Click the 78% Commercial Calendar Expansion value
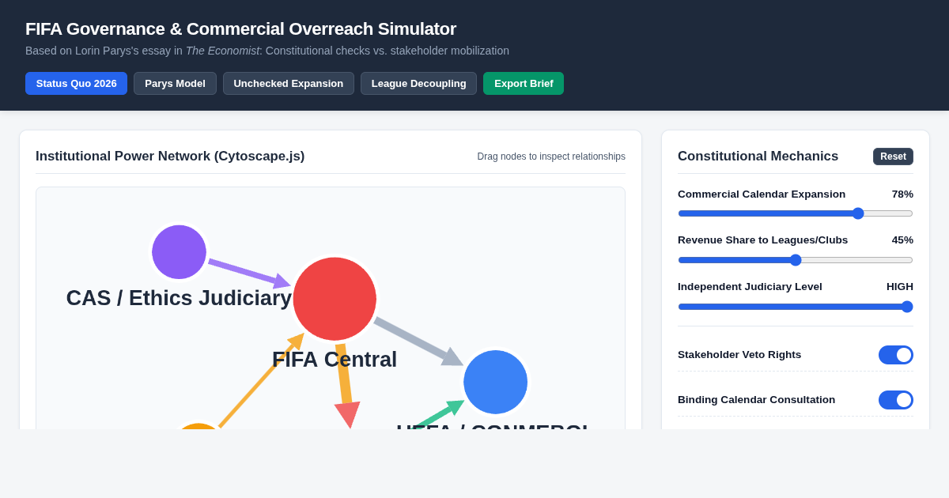The width and height of the screenshot is (949, 498). [902, 194]
